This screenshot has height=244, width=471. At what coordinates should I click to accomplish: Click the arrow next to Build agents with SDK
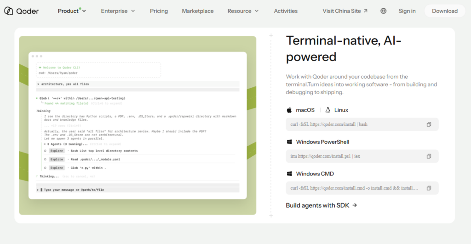point(355,205)
